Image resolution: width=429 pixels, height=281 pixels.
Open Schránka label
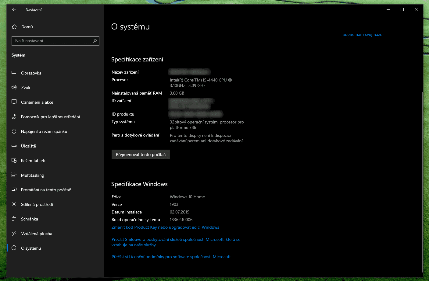coord(30,219)
